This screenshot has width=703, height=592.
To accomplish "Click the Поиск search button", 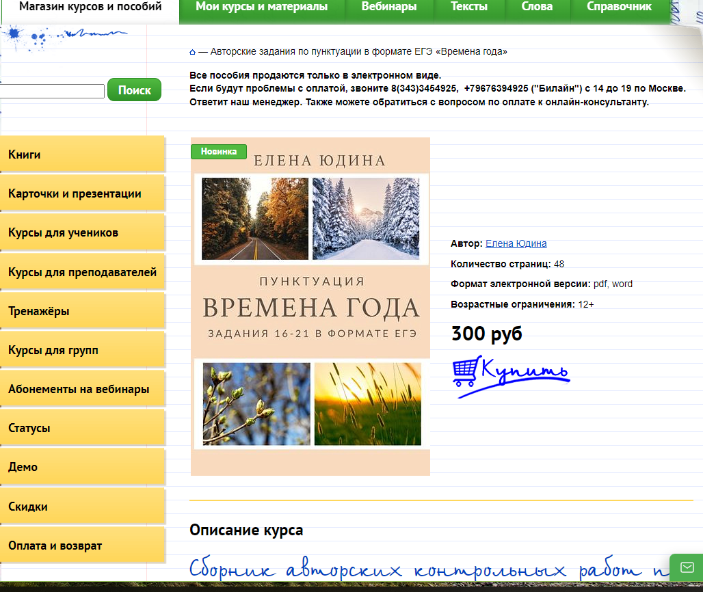I will click(135, 90).
